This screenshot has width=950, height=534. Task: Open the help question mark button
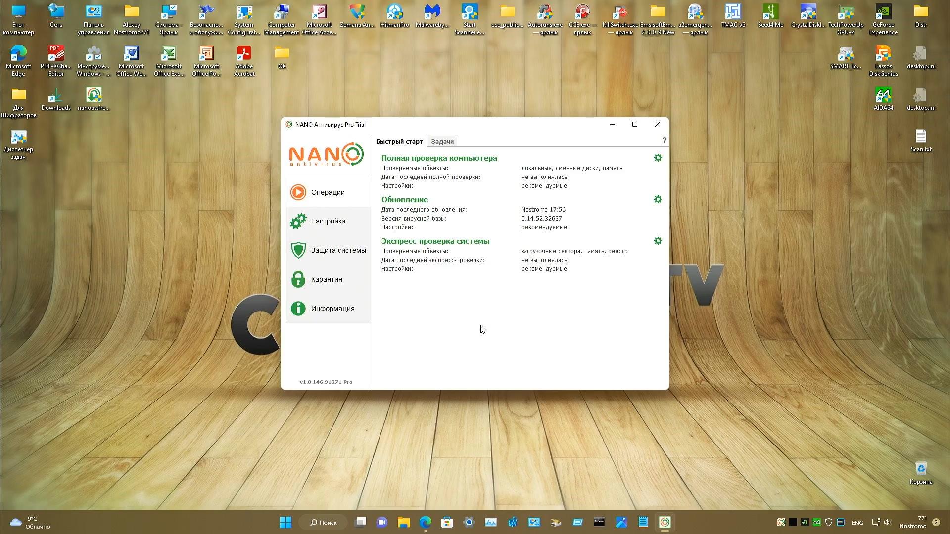[x=664, y=141]
